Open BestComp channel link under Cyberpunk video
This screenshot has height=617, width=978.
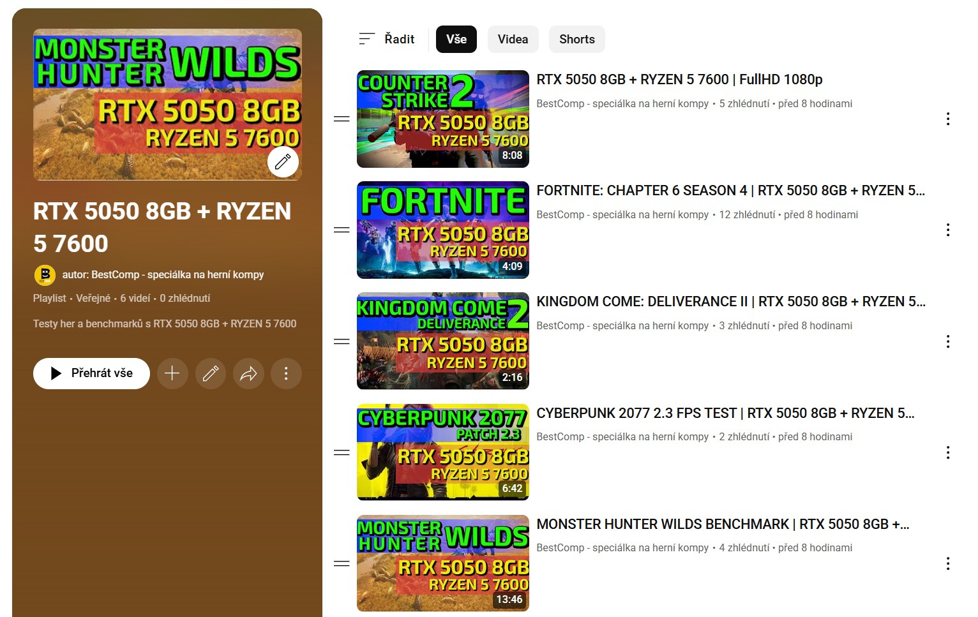click(x=622, y=436)
